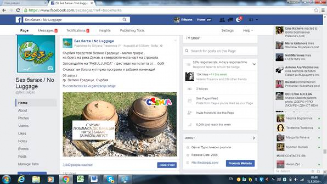Click the privacy shortcuts lock icon
Viewport: 327px width, 184px height.
[x=251, y=20]
